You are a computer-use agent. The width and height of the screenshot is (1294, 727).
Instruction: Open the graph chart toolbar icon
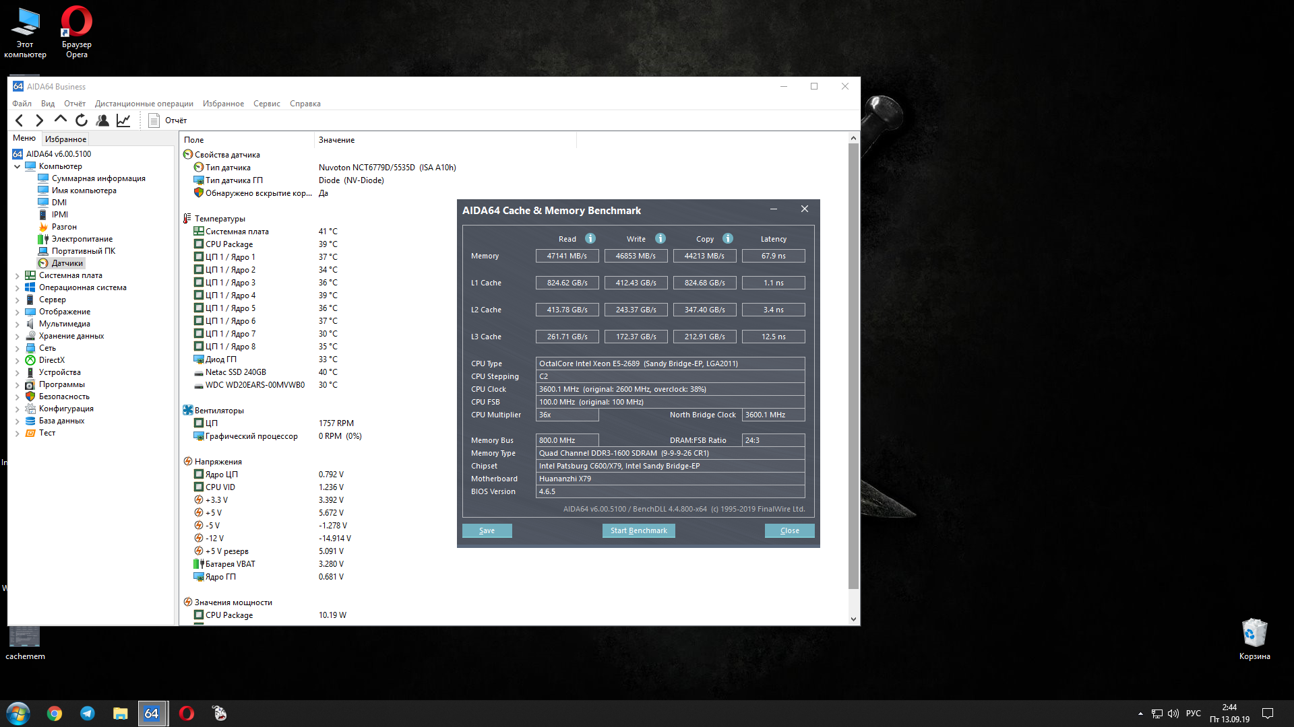123,120
